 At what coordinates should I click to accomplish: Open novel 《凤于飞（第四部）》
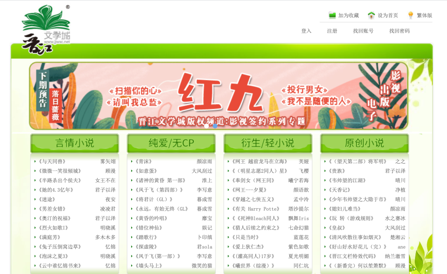[159, 190]
